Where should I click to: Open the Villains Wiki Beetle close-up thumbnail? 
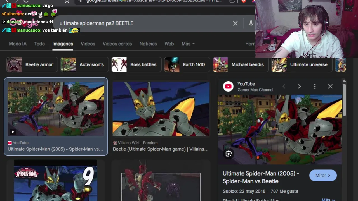coord(161,109)
